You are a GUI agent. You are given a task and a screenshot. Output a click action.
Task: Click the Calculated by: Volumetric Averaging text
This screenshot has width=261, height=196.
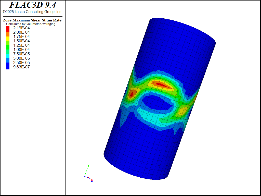(x=31, y=24)
